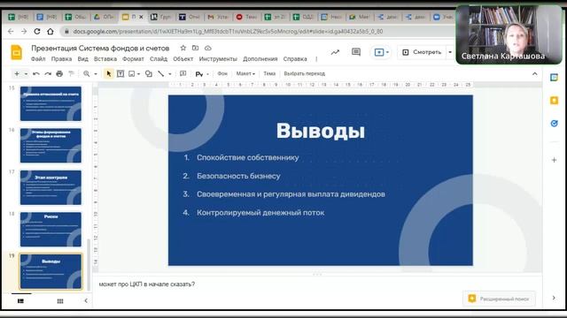Select the line tool
Viewport: 567px width, 318px height.
161,73
